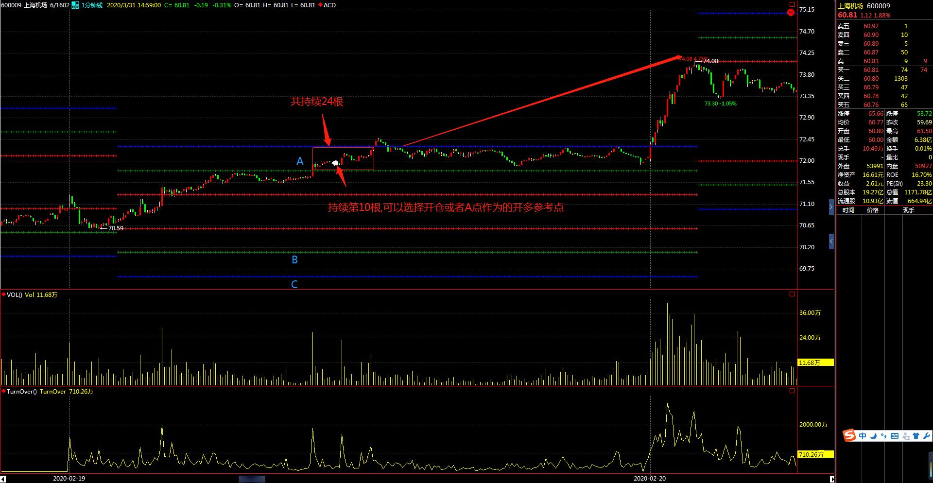The width and height of the screenshot is (933, 483).
Task: Expand the side panel with right chevron
Action: 831,207
